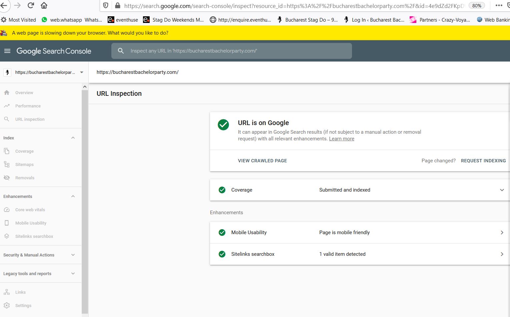Select URL inspection in sidebar

click(x=30, y=119)
